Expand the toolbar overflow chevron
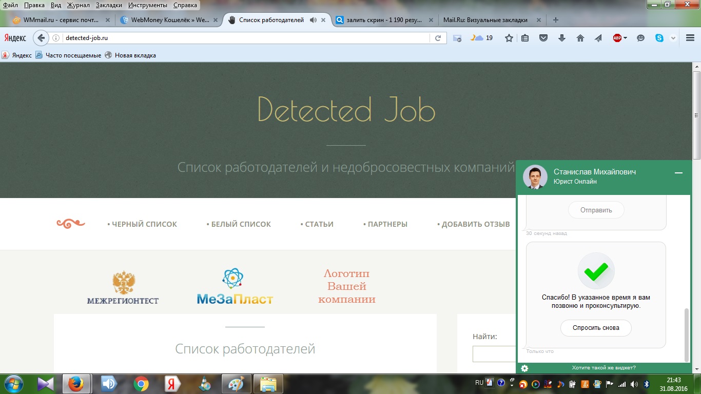Image resolution: width=701 pixels, height=394 pixels. click(x=673, y=38)
